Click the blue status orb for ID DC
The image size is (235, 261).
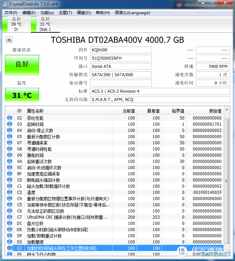tap(10, 223)
